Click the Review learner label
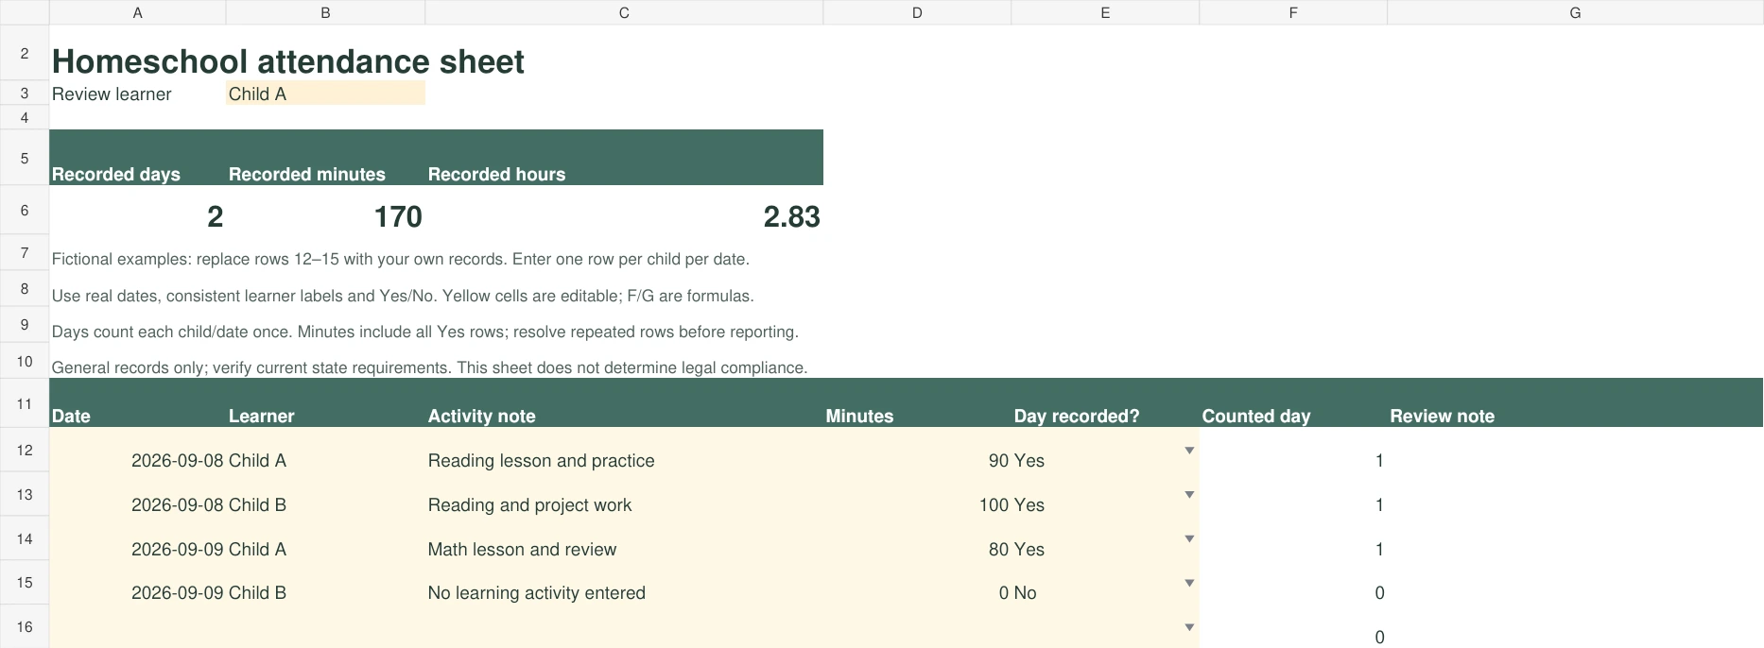This screenshot has height=648, width=1764. click(112, 94)
